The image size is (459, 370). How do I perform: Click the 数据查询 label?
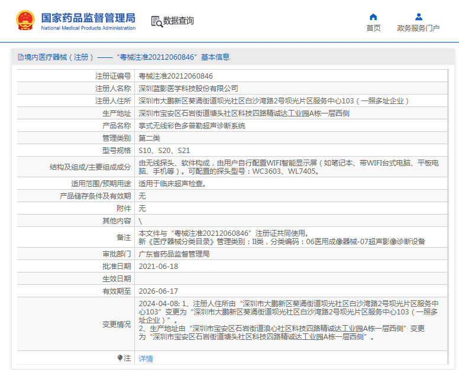coord(178,21)
